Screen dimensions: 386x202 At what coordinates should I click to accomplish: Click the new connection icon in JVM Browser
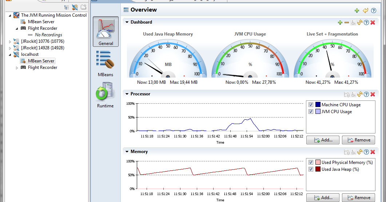[x=75, y=7]
